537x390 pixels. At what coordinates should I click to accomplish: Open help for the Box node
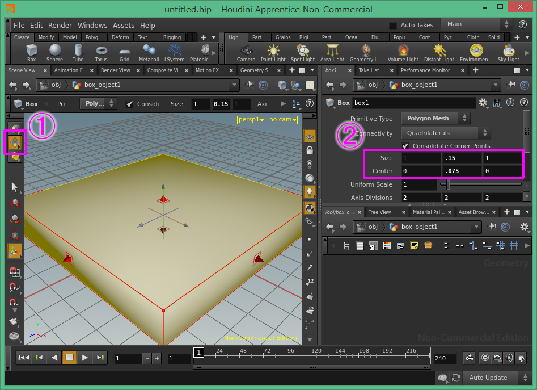523,103
